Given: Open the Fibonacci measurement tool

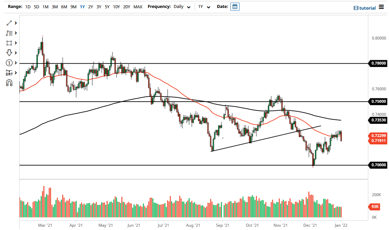Looking at the screenshot, I should point(9,73).
